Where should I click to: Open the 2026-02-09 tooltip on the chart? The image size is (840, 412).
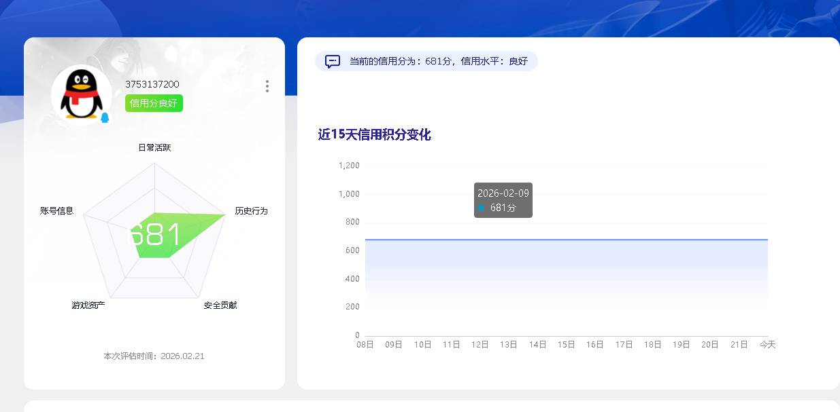(x=503, y=194)
